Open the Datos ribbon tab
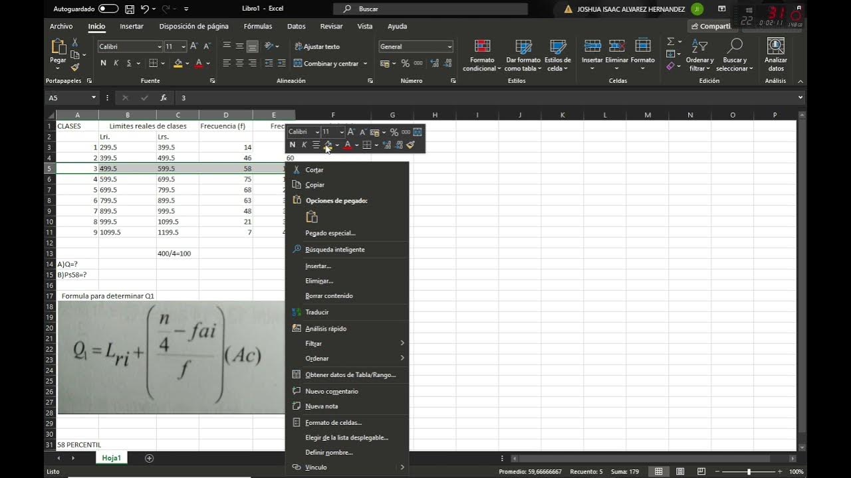This screenshot has height=478, width=851. (297, 27)
